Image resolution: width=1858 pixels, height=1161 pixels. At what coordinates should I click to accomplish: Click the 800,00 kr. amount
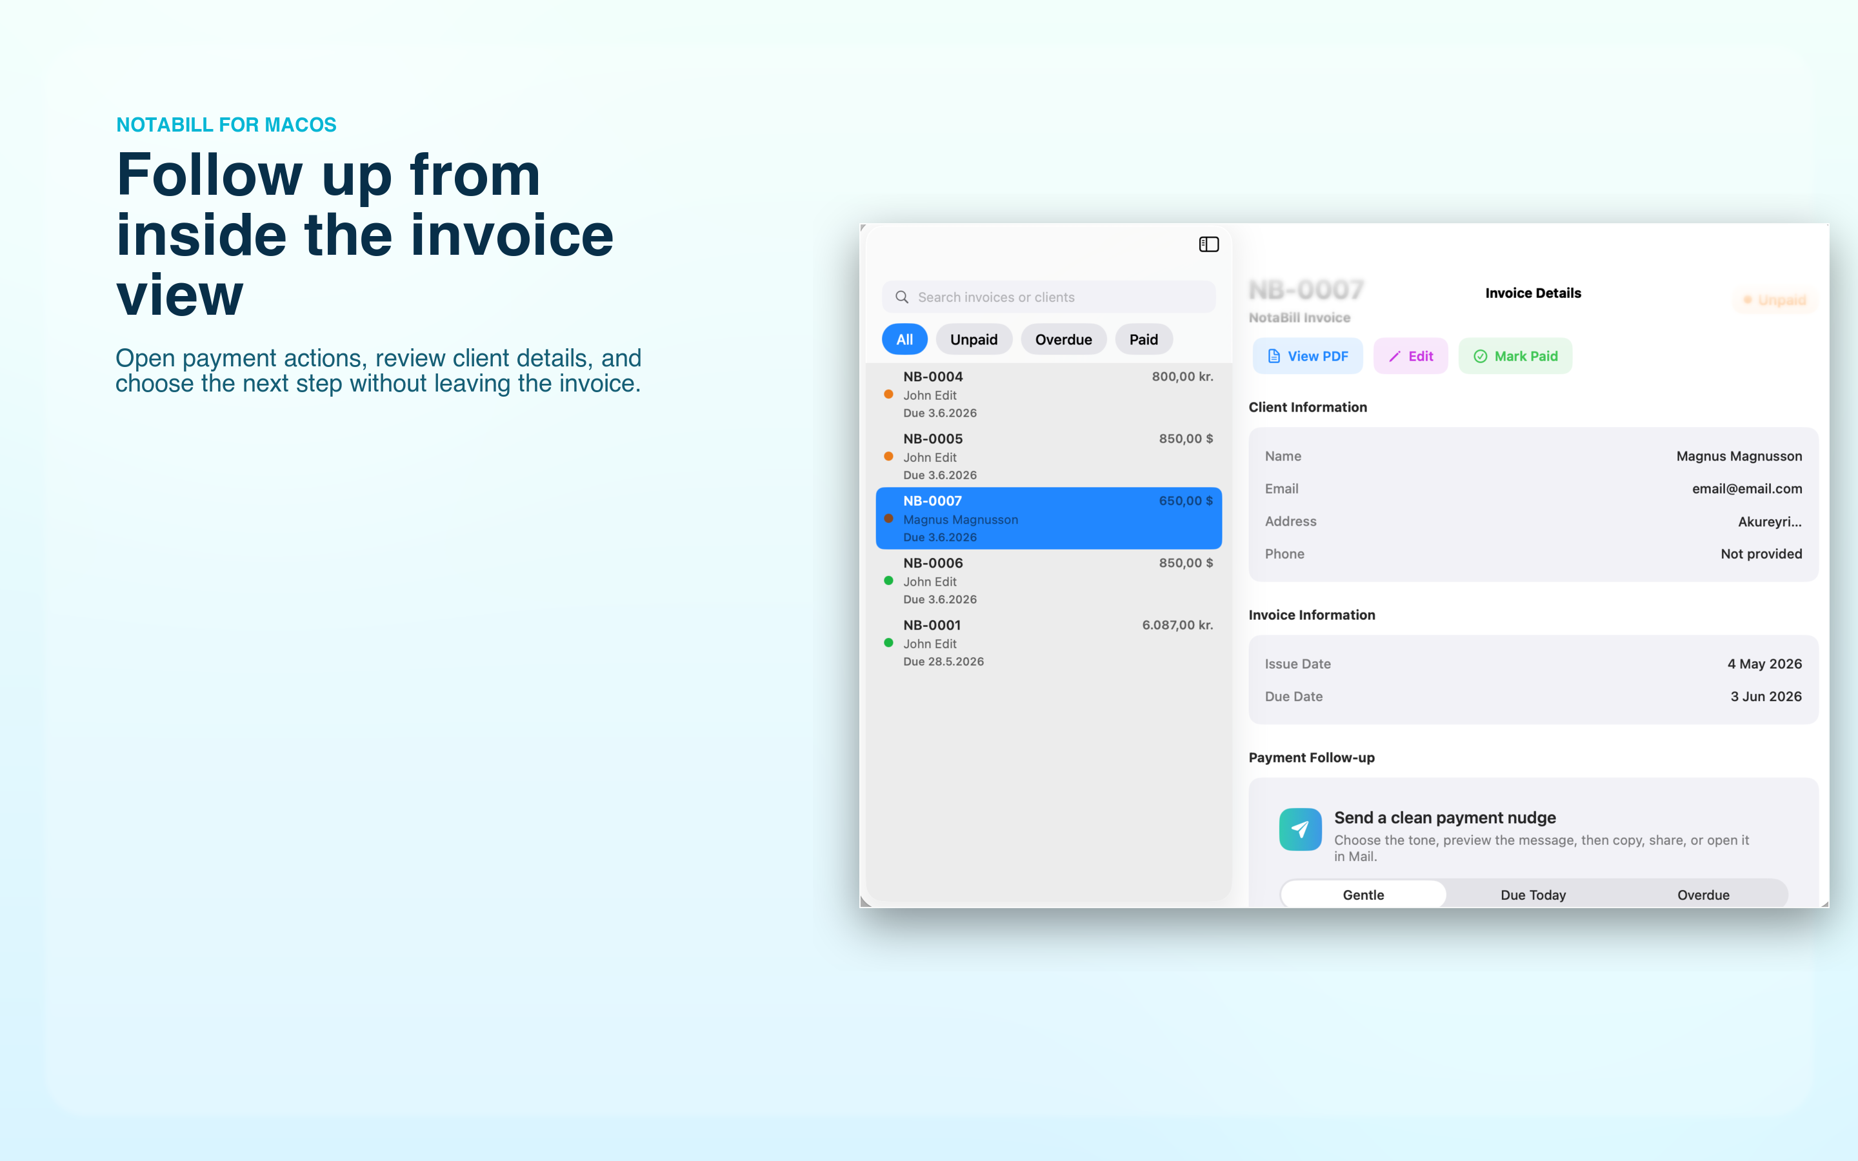coord(1183,376)
